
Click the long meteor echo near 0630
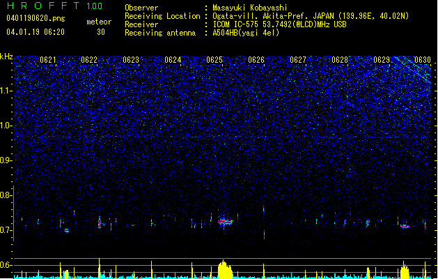pyautogui.click(x=405, y=226)
